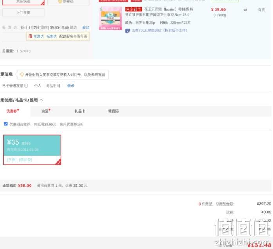Click the 7-day return policy icon
This screenshot has height=249, width=273.
[x=128, y=31]
